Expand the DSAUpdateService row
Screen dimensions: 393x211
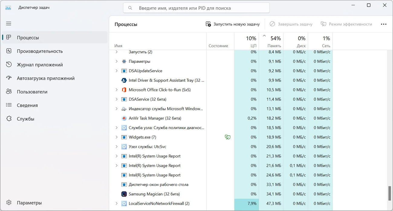pos(117,71)
